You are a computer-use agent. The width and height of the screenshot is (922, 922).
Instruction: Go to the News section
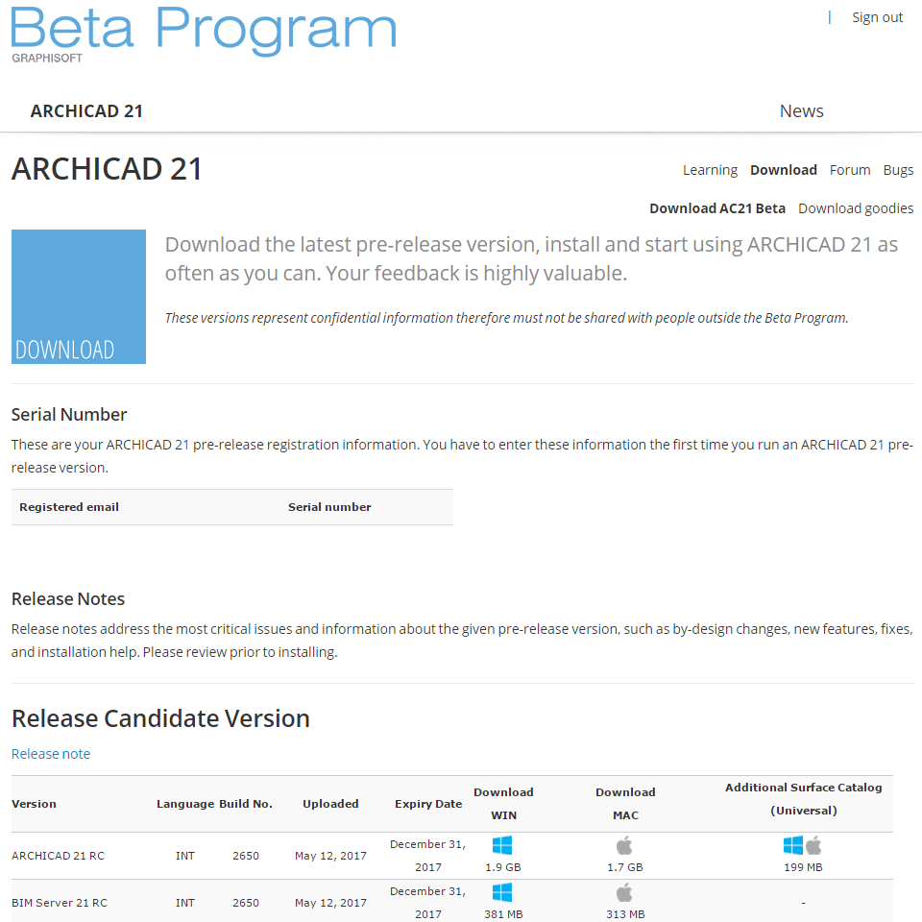(x=801, y=111)
